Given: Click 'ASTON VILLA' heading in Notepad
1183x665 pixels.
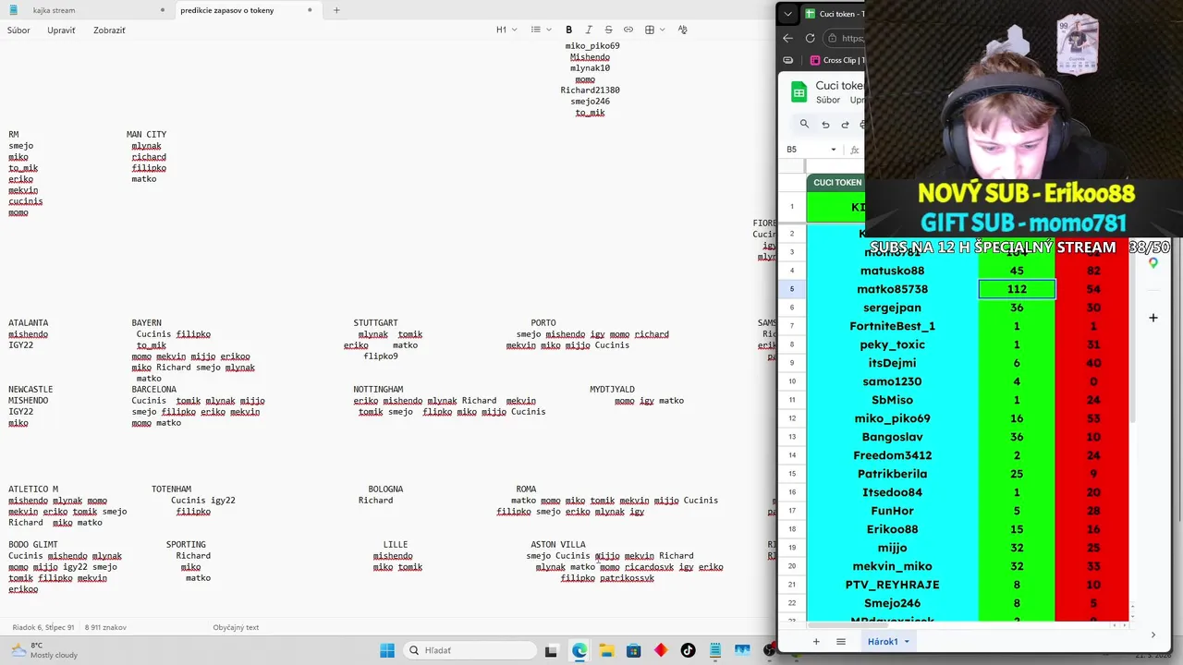Looking at the screenshot, I should point(558,545).
